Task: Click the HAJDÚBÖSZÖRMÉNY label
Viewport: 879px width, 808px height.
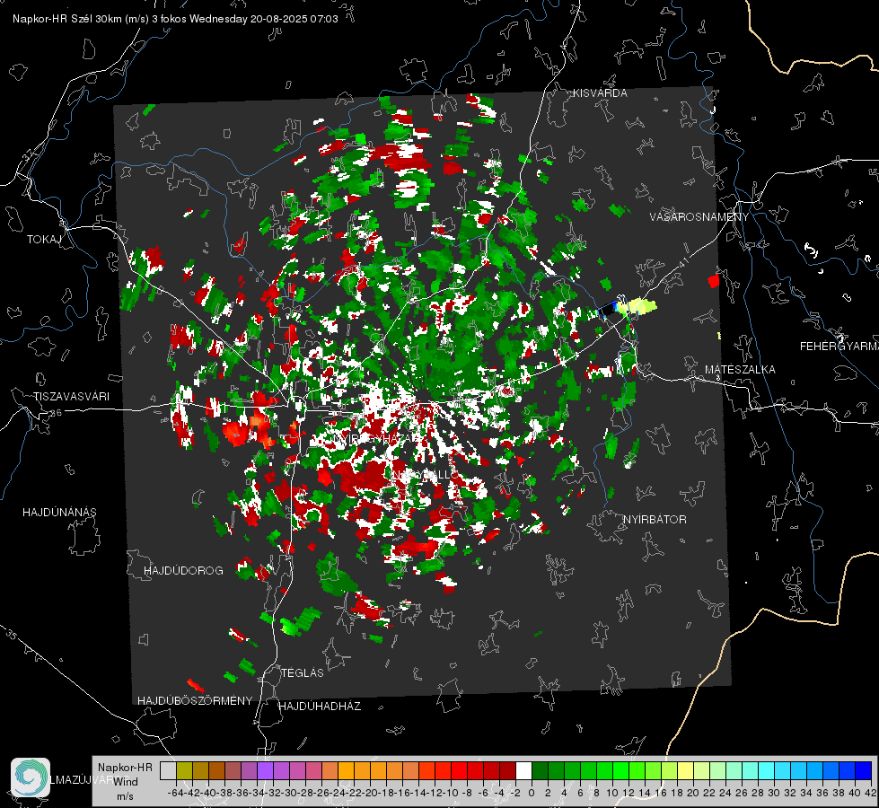Action: pos(195,701)
